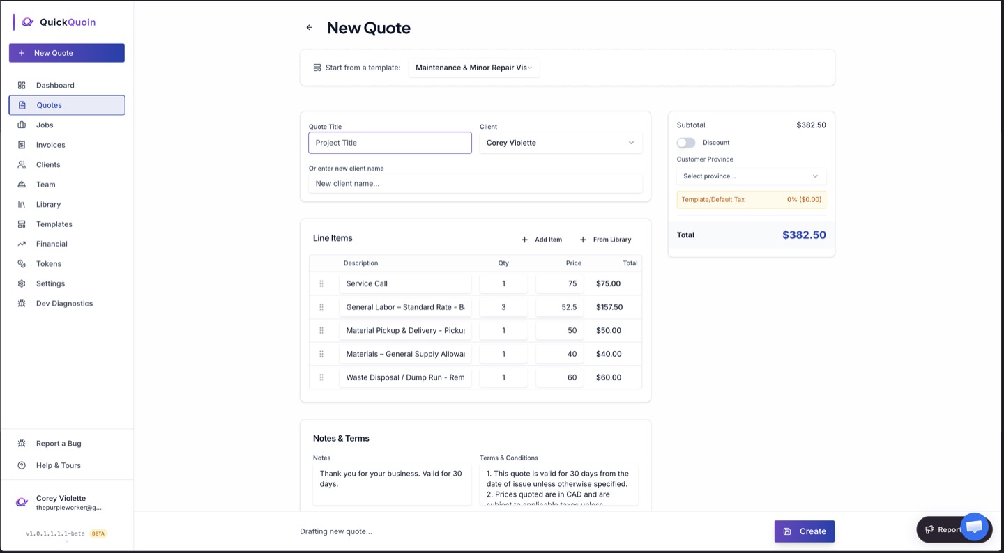Click Corey Violette user profile in sidebar
1004x553 pixels.
[67, 503]
